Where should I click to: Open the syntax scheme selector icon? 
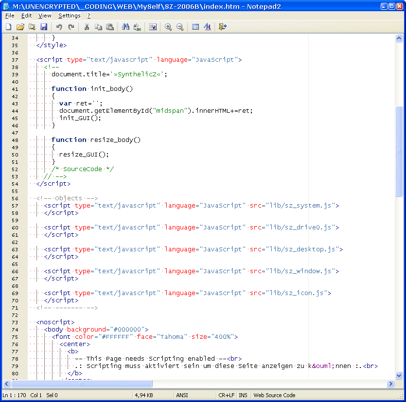tap(195, 27)
